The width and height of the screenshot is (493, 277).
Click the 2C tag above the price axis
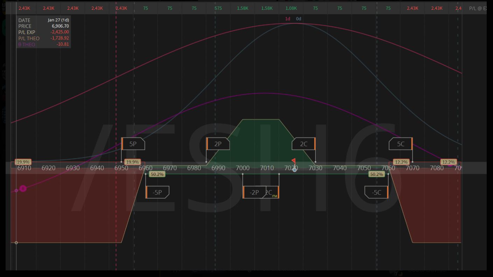pyautogui.click(x=304, y=144)
